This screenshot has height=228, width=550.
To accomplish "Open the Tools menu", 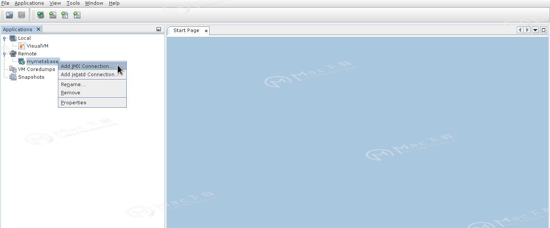I will point(73,3).
